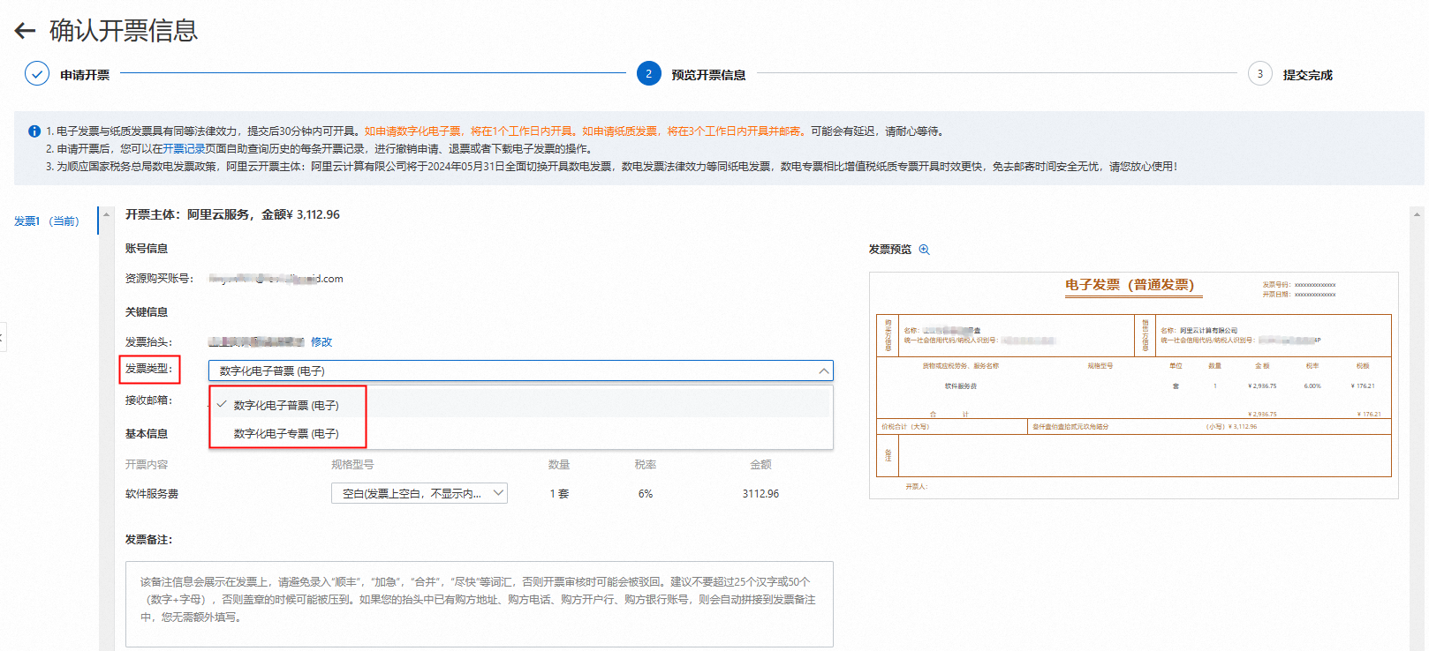Click the 发票备注 label

coord(149,540)
